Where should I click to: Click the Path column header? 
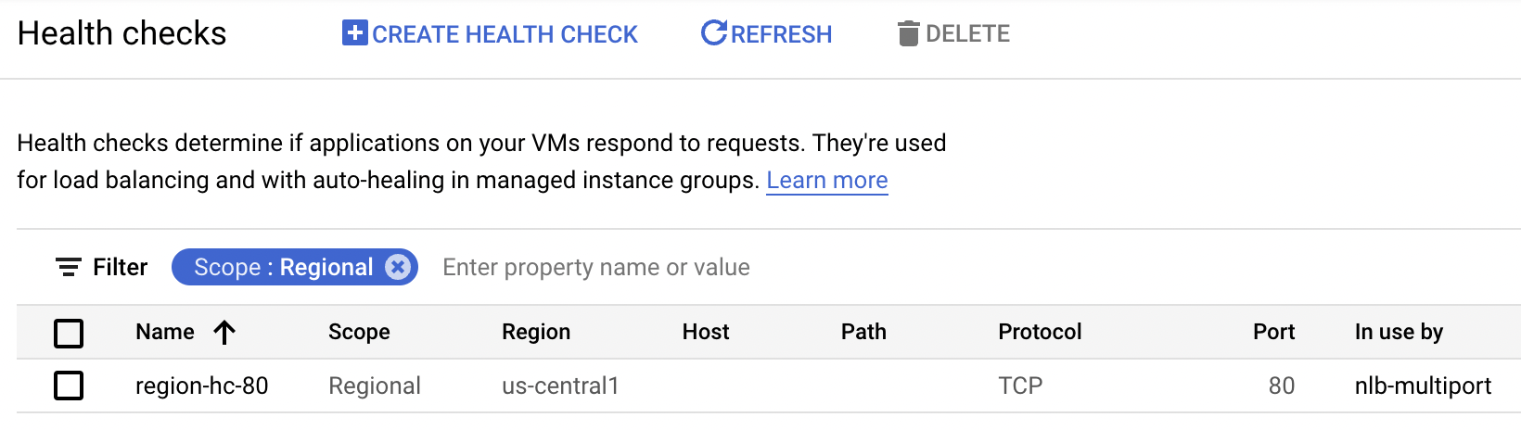point(863,333)
